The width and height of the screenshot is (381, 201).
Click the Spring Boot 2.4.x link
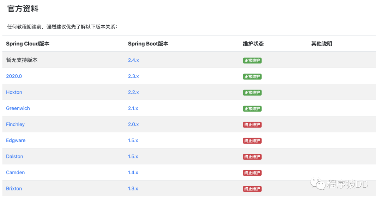[x=133, y=60]
